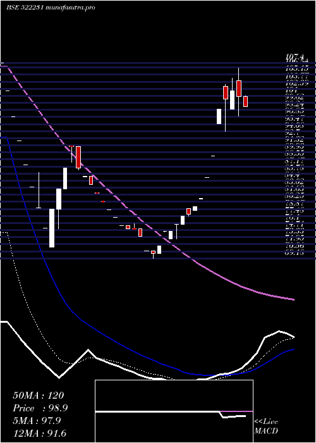The image size is (316, 443).
Task: Click the <<Live MACD label
Action: pyautogui.click(x=266, y=427)
